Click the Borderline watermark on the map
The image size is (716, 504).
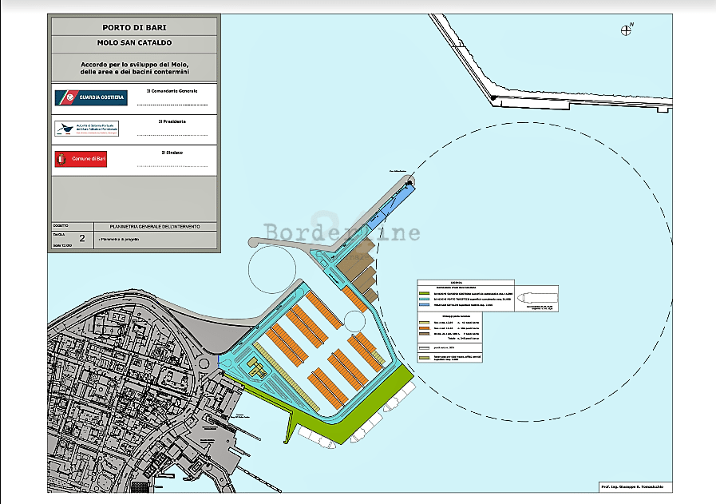(x=342, y=231)
